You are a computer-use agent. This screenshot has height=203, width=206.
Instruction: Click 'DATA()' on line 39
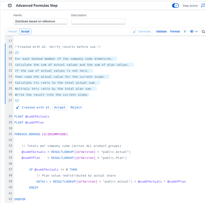(x=42, y=182)
